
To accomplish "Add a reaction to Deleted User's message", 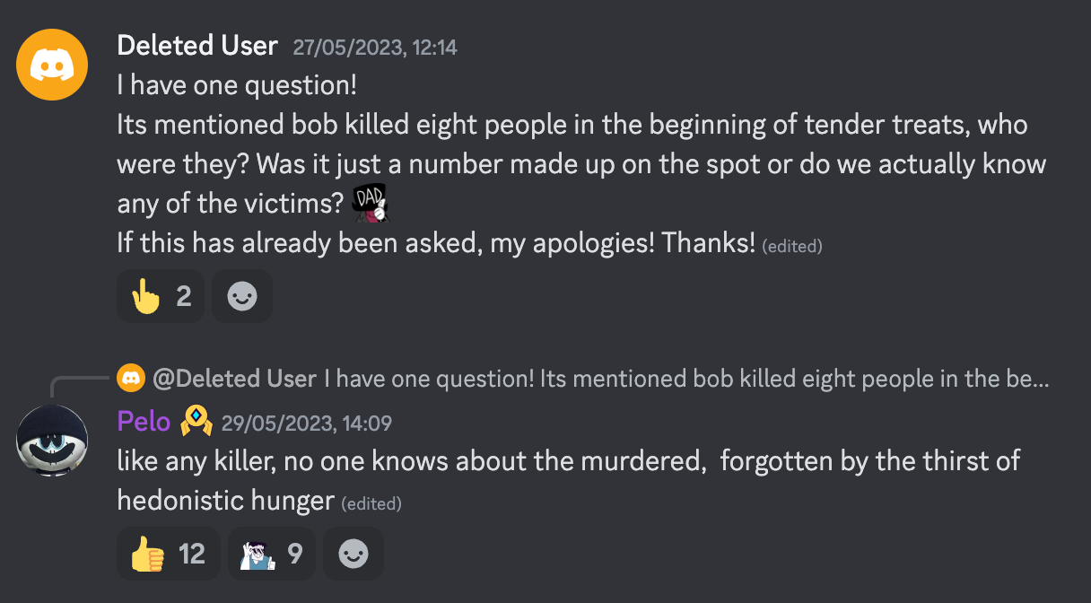I will click(x=242, y=296).
